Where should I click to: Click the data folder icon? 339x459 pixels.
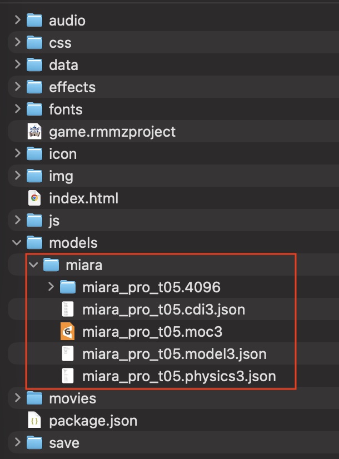[x=34, y=65]
